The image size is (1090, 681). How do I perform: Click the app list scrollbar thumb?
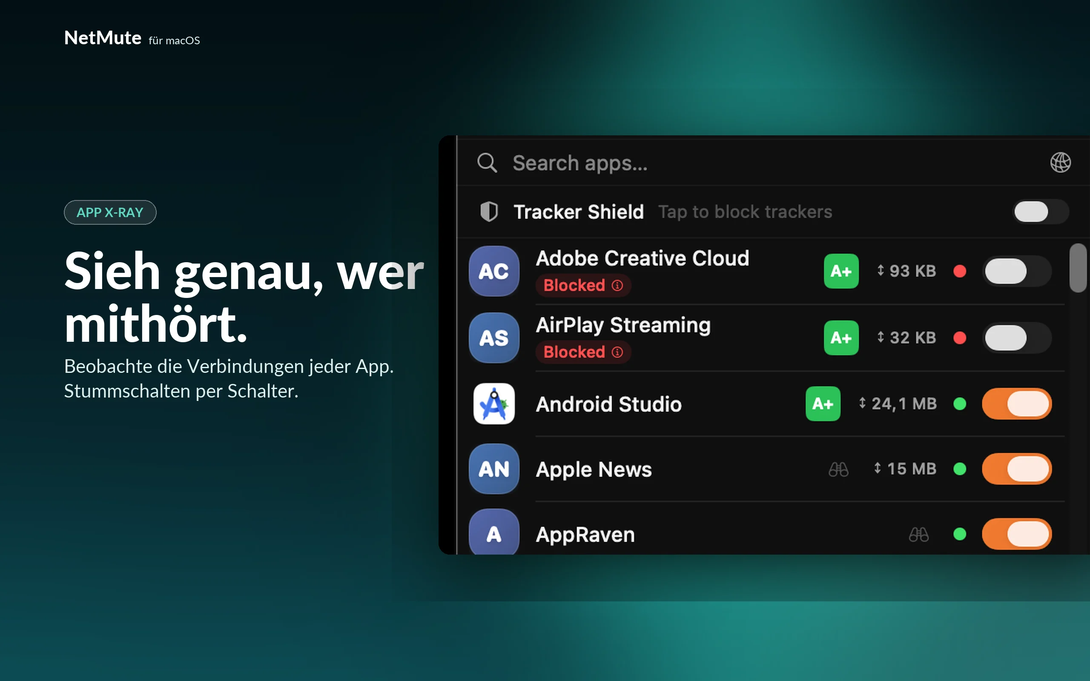(x=1078, y=268)
